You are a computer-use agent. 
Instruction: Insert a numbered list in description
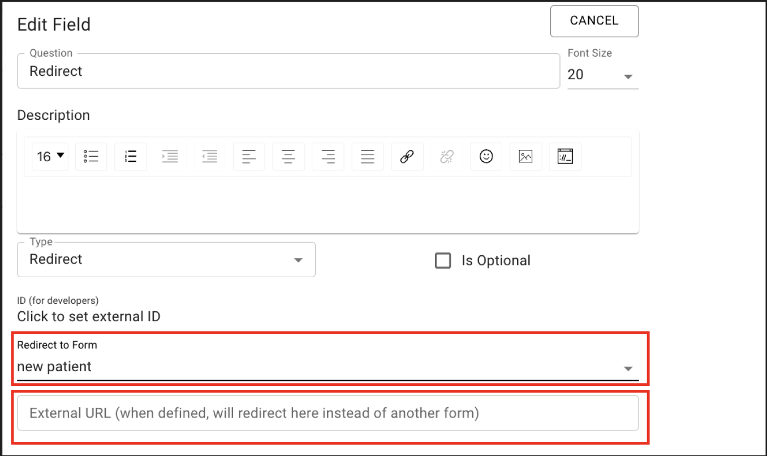coord(131,157)
